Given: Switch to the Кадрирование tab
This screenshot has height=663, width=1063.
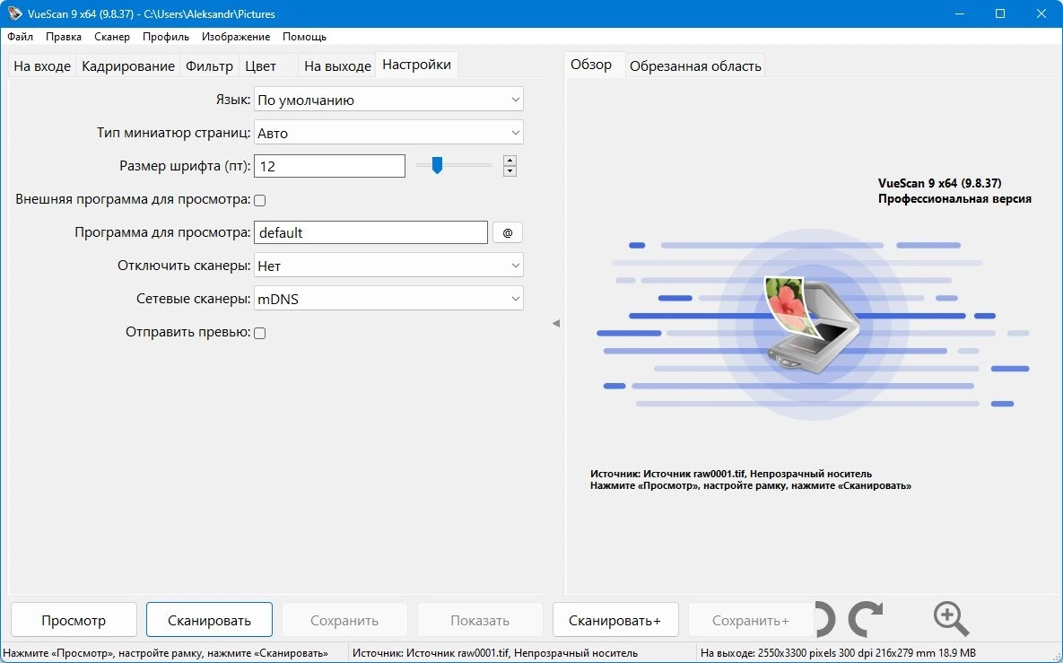Looking at the screenshot, I should pyautogui.click(x=128, y=65).
